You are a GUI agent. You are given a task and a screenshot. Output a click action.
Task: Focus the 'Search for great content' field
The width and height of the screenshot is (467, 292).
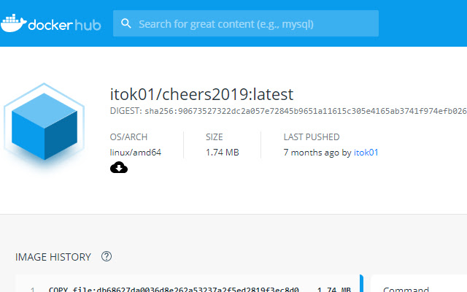tap(246, 23)
